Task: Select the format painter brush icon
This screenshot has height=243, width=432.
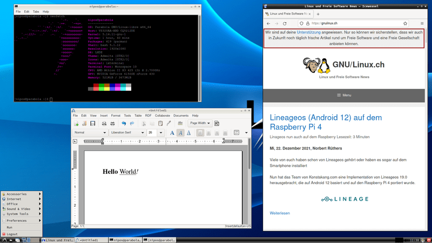Action: tap(168, 124)
